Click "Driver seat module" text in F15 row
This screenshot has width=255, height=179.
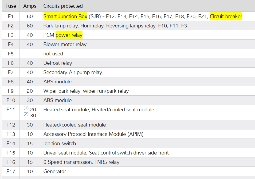(65, 153)
